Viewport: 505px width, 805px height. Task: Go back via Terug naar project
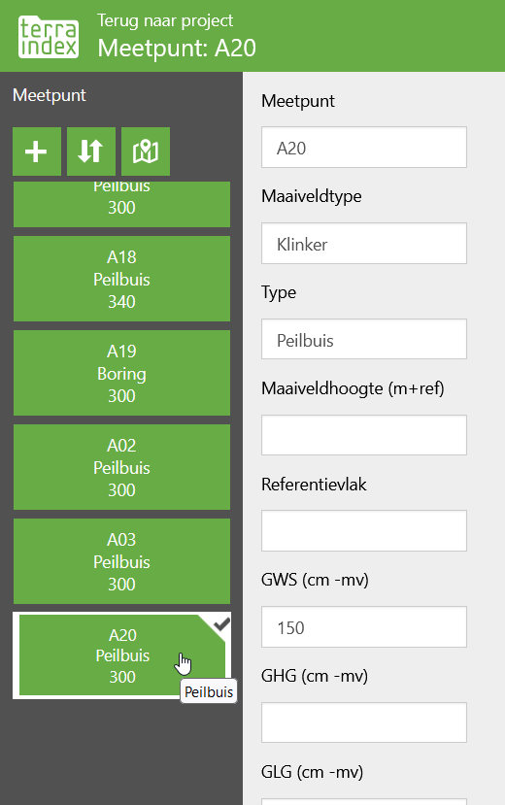165,20
